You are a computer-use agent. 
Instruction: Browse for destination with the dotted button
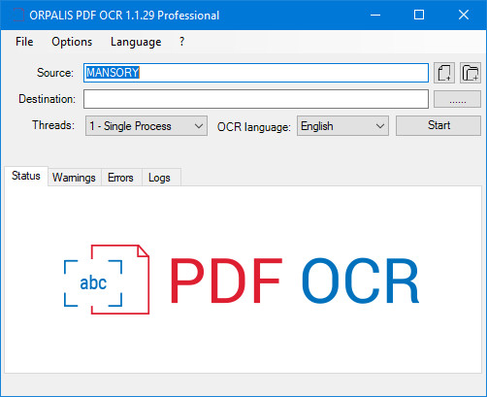[457, 99]
